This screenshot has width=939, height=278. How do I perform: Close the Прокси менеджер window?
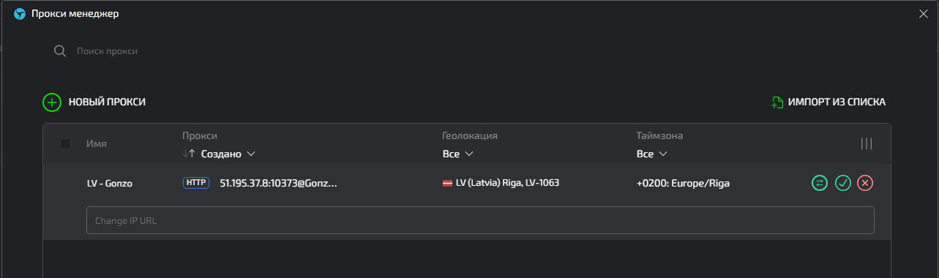point(923,13)
